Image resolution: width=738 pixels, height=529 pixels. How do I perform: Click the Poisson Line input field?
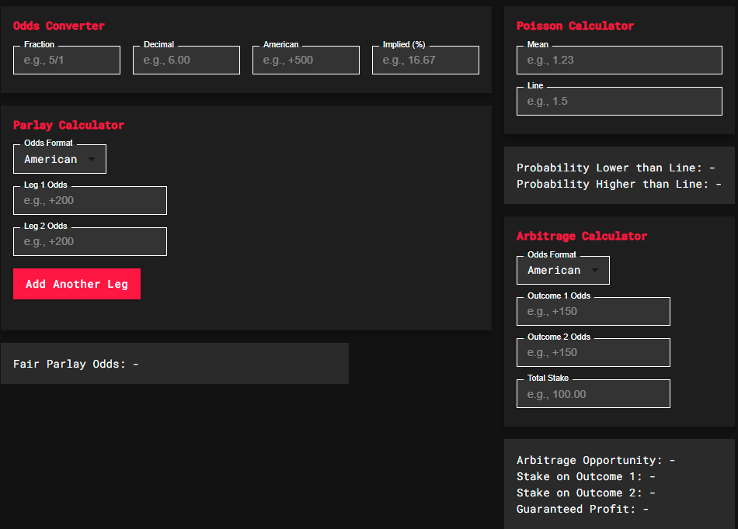point(619,102)
